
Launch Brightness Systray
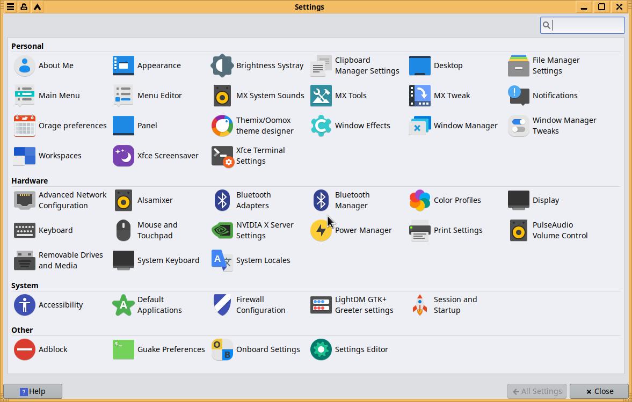tap(222, 65)
